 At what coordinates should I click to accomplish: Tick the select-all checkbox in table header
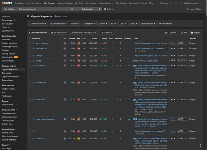click(30, 38)
